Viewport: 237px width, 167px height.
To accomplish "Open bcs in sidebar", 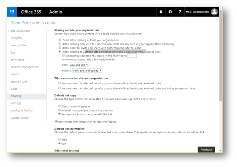I will 13,53.
